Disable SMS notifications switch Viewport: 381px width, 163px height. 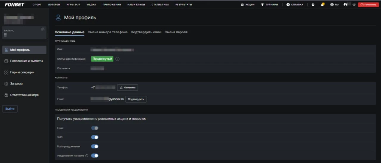coord(95,137)
